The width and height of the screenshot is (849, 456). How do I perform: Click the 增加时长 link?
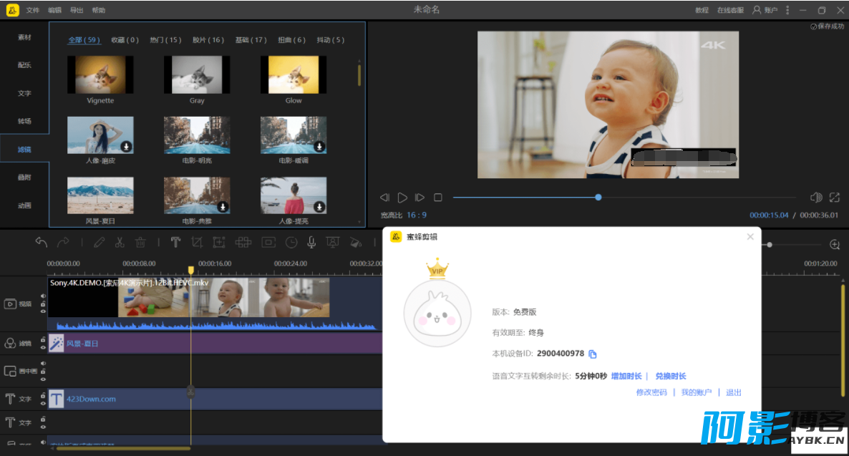(626, 376)
